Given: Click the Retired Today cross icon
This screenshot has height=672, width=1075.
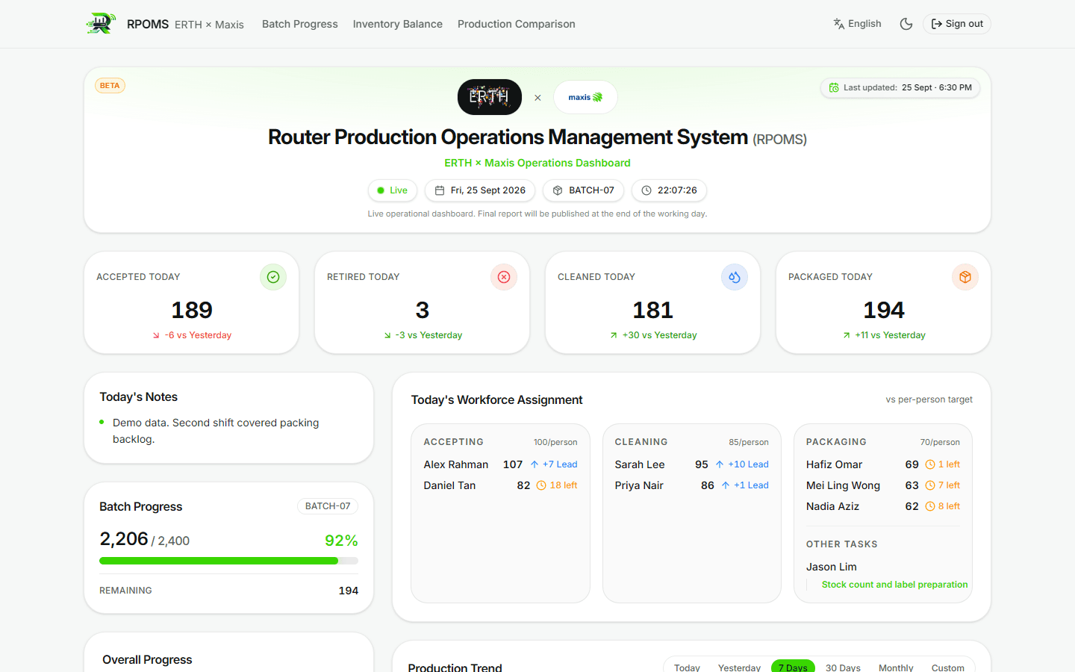Looking at the screenshot, I should (x=504, y=277).
